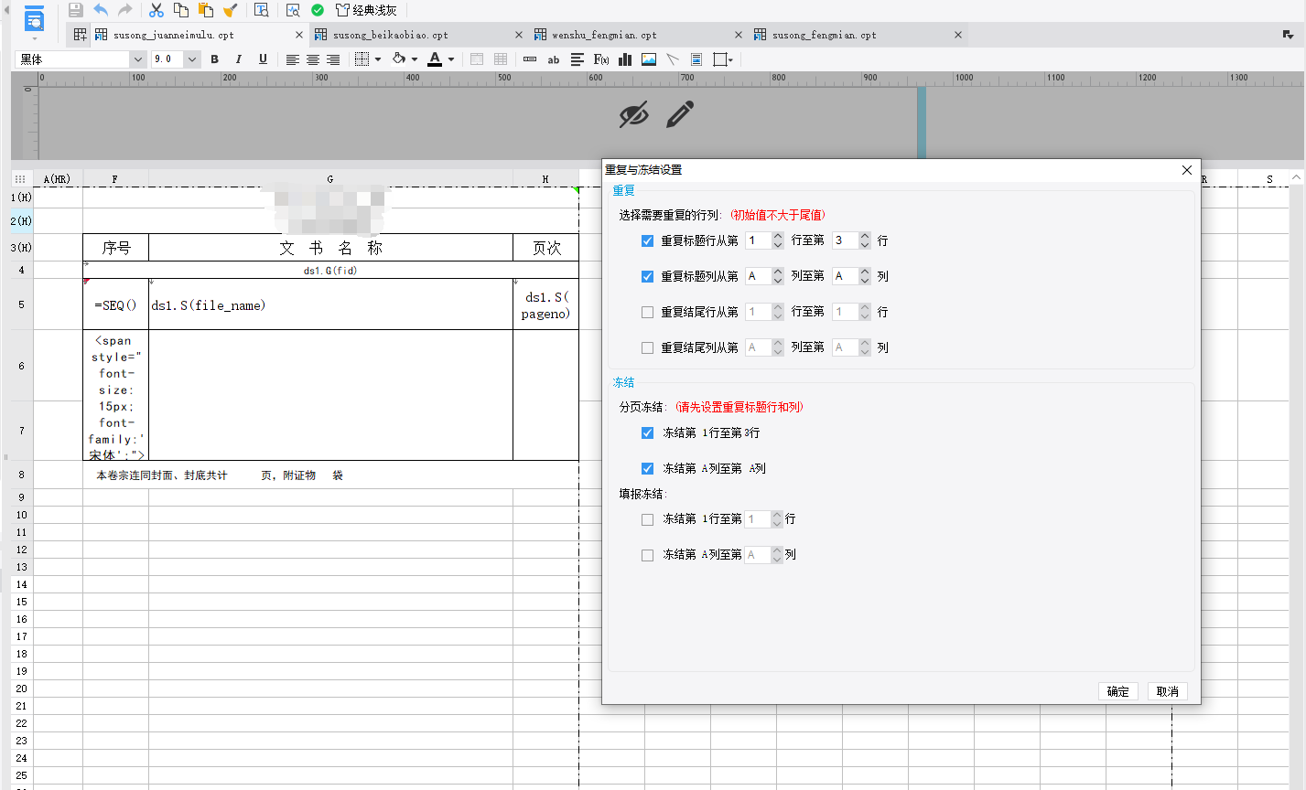1306x790 pixels.
Task: Insert an image into the cell
Action: pos(649,59)
